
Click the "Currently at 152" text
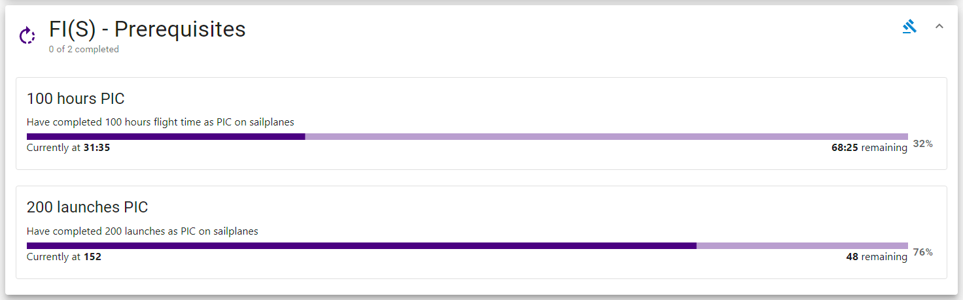click(x=64, y=257)
